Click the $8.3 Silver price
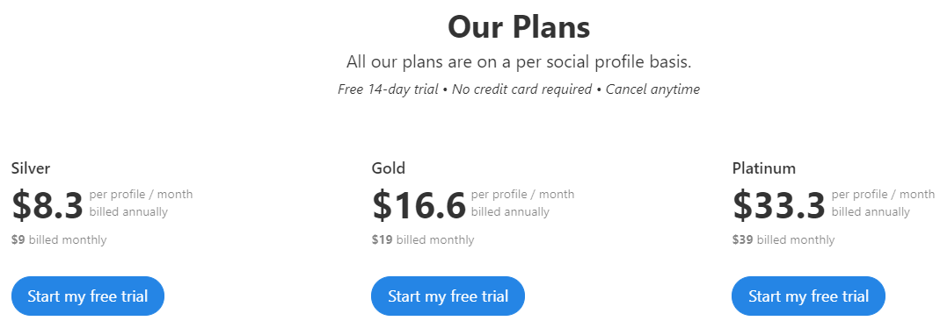The image size is (940, 328). (x=47, y=205)
